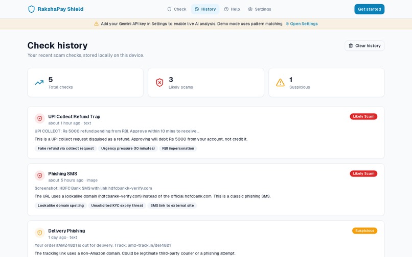Viewport: 412px width, 257px height.
Task: Click the Likely scams count 3
Action: (171, 80)
